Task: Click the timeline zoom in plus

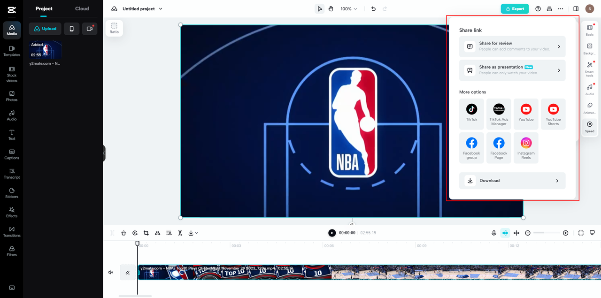Action: coord(565,233)
